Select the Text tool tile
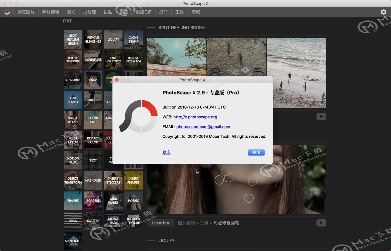The width and height of the screenshot is (391, 251). pos(93,160)
